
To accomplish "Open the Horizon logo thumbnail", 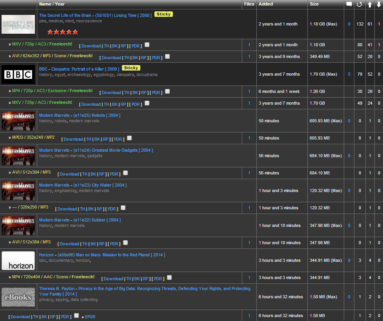I will coord(18,261).
